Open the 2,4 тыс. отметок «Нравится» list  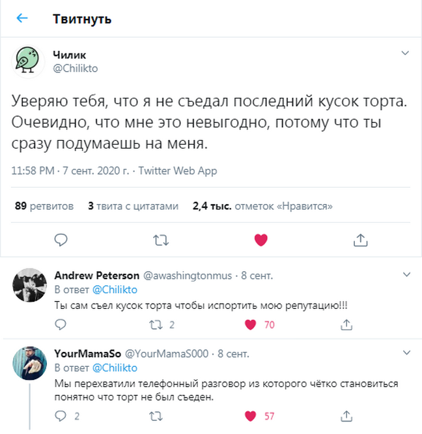(x=262, y=206)
